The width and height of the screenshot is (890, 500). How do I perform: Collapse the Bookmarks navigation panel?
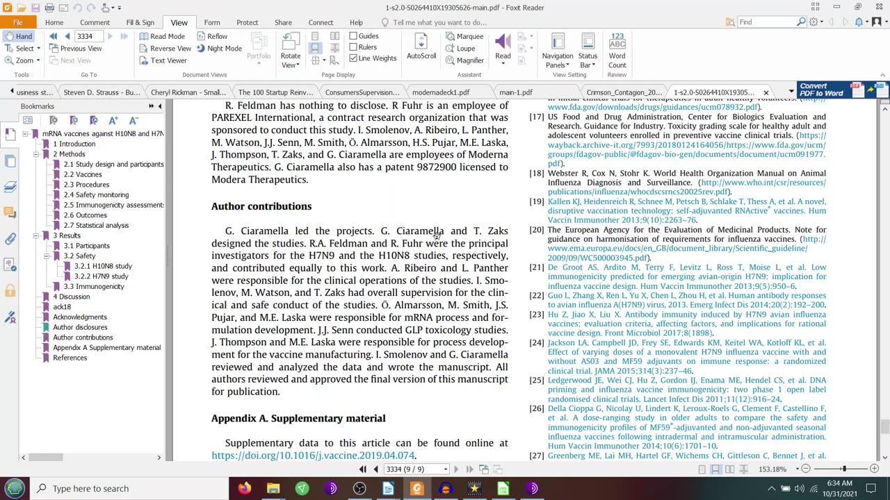(159, 106)
